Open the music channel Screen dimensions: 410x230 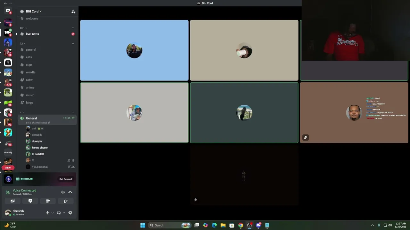coord(47,95)
